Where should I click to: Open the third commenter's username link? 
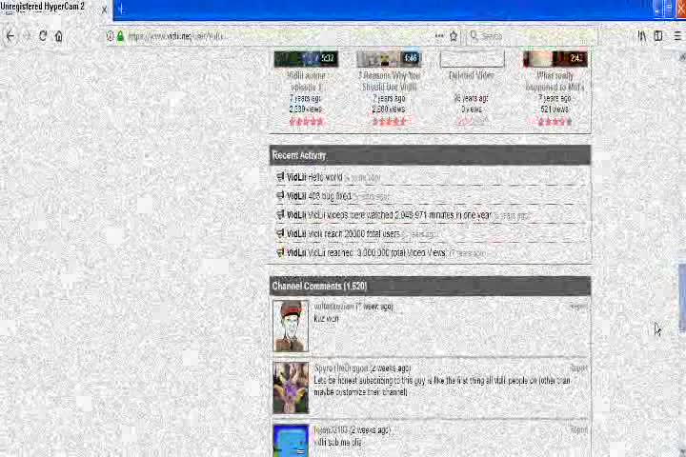(x=332, y=430)
